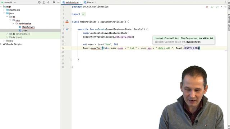Click the typo count indicator in editor
The height and width of the screenshot is (129, 230).
[x=217, y=7]
